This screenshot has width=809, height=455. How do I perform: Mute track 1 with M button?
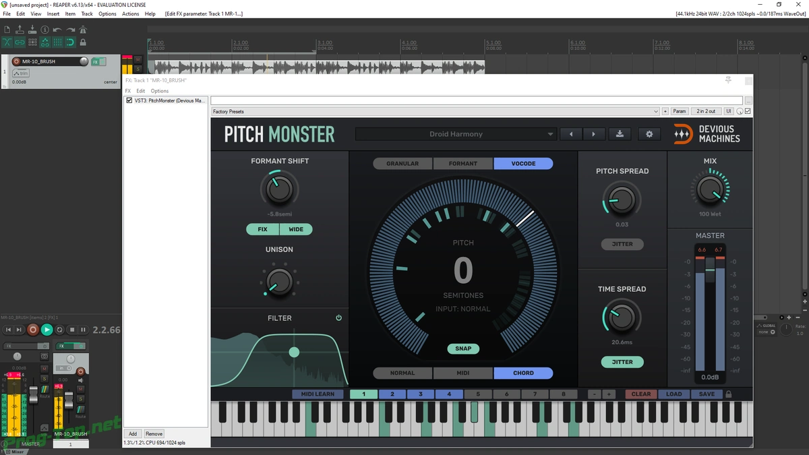coord(138,60)
